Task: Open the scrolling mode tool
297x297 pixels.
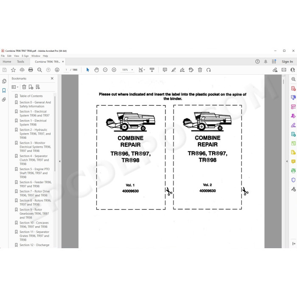Action: pyautogui.click(x=152, y=70)
